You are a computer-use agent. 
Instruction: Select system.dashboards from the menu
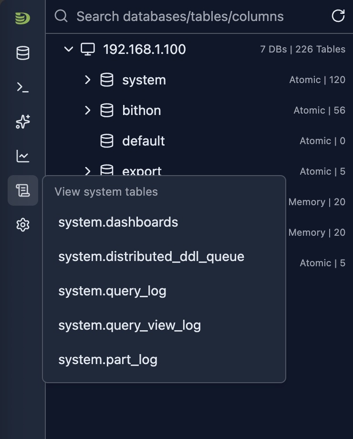pos(118,222)
